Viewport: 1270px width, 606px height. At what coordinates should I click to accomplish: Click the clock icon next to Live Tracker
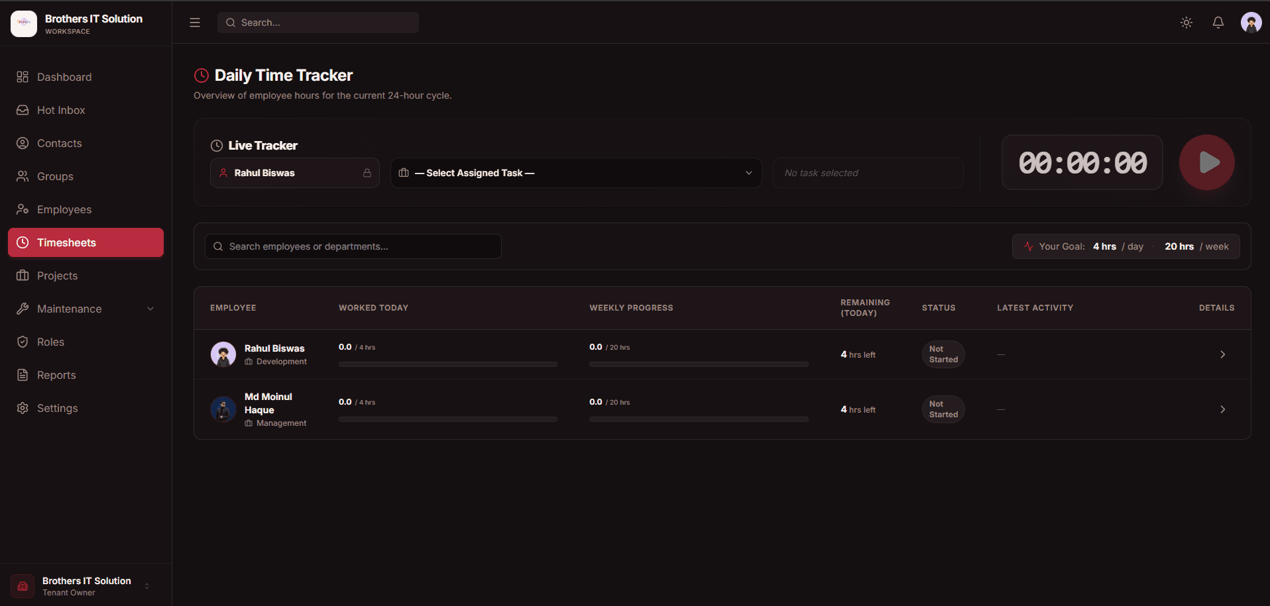(217, 146)
